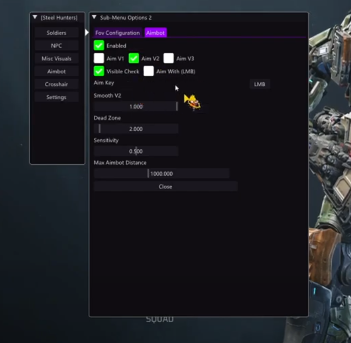Toggle the Visible Check checkbox
This screenshot has height=343, width=351.
pyautogui.click(x=99, y=72)
